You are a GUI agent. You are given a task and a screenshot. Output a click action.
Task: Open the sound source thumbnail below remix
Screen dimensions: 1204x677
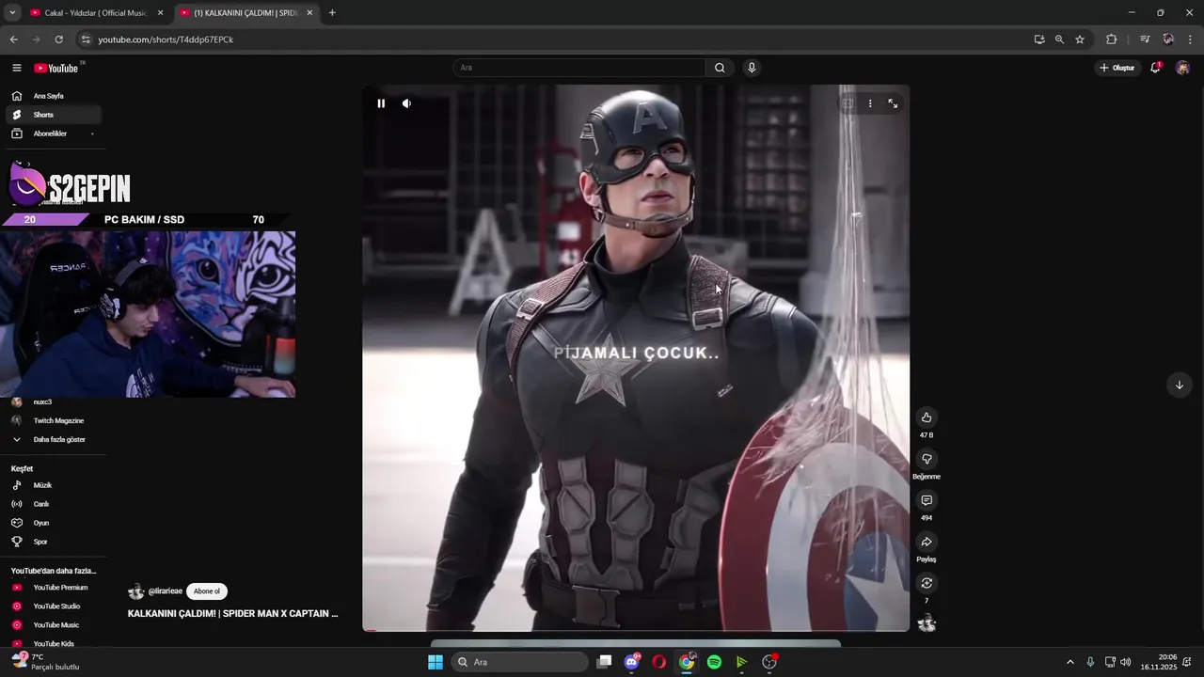[927, 622]
